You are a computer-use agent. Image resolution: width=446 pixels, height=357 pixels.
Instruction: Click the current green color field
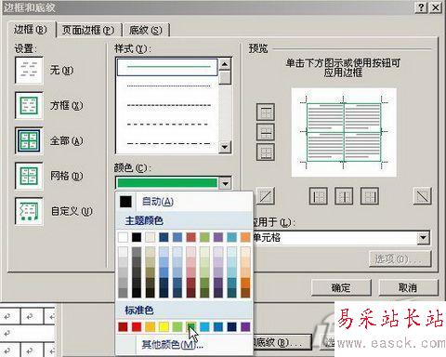point(167,183)
